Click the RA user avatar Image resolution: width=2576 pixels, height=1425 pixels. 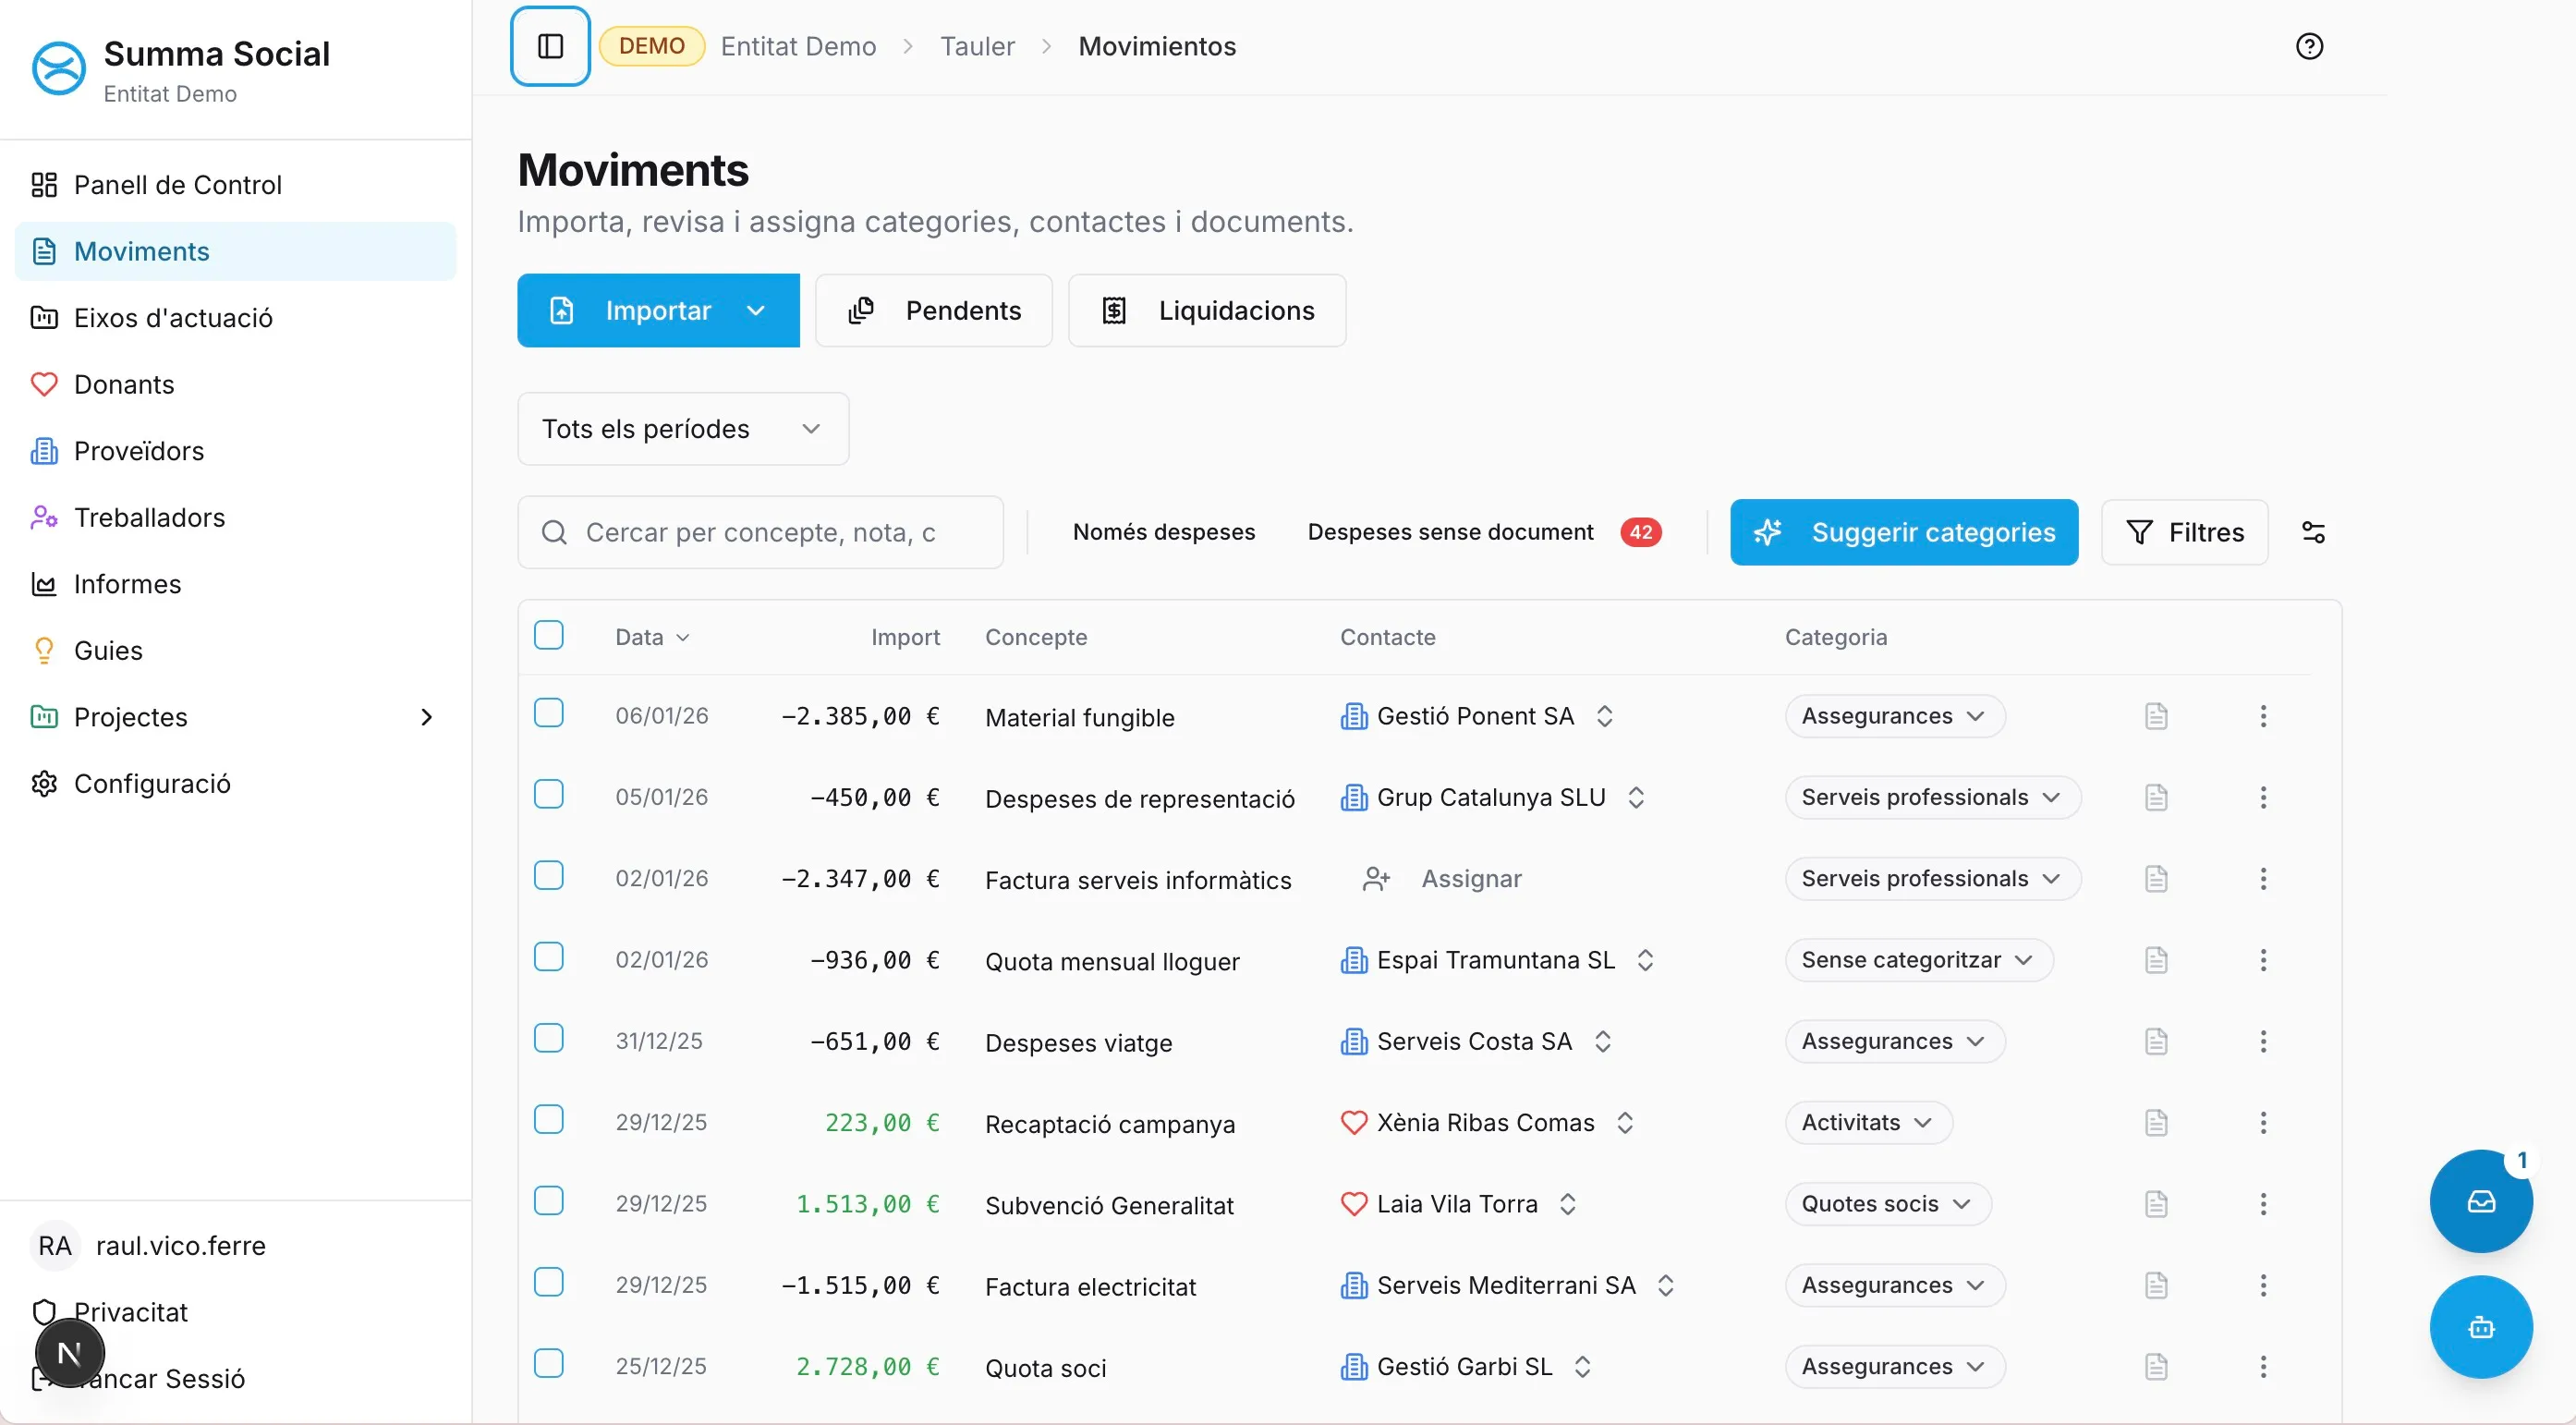coord(55,1245)
